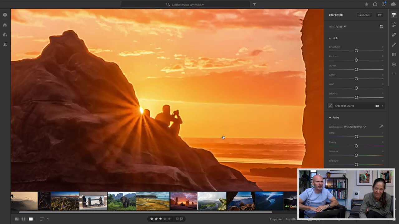Open the sort options chevron

point(48,219)
